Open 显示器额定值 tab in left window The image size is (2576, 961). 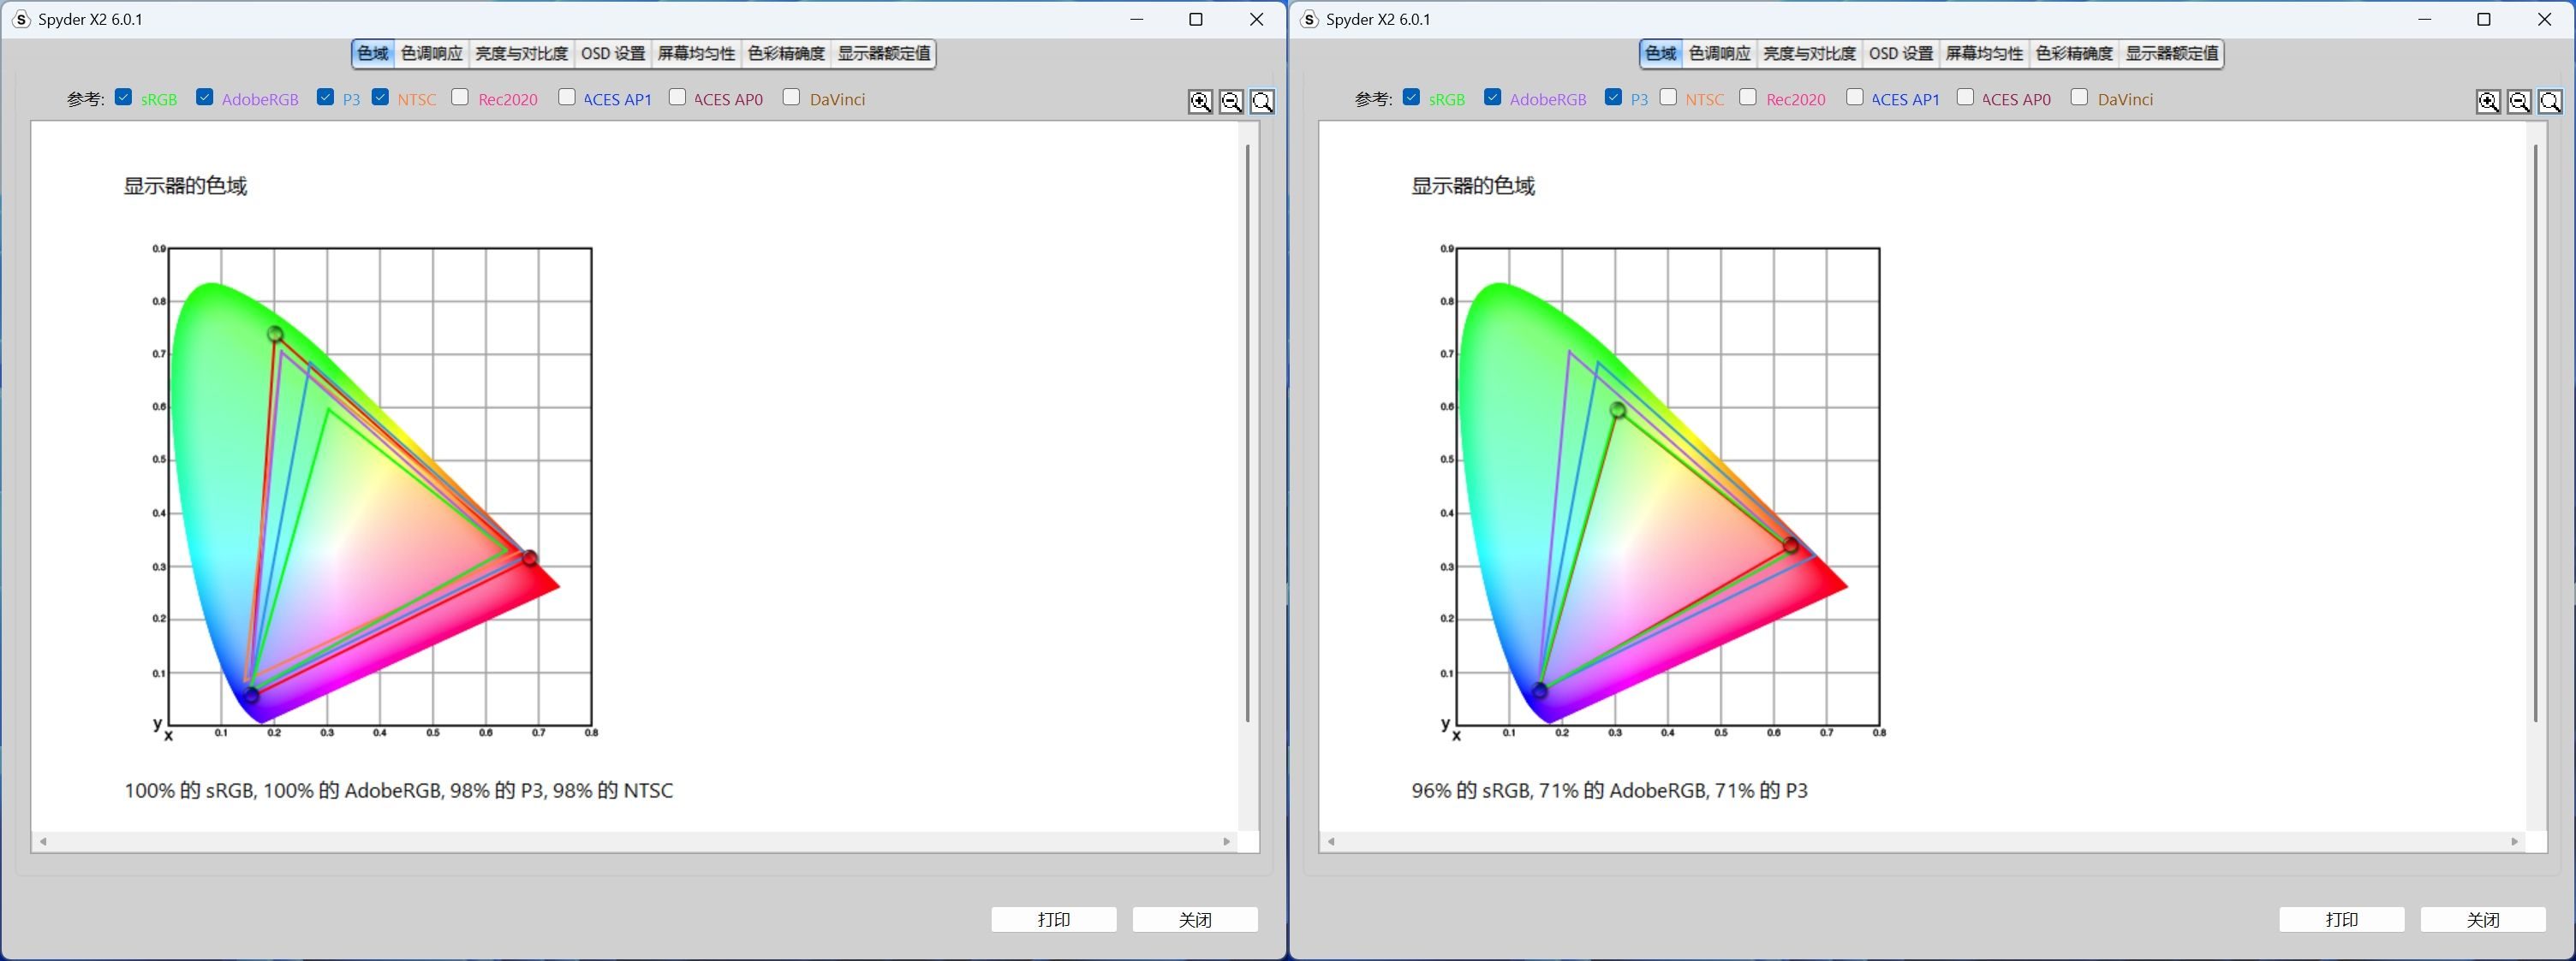pyautogui.click(x=884, y=53)
